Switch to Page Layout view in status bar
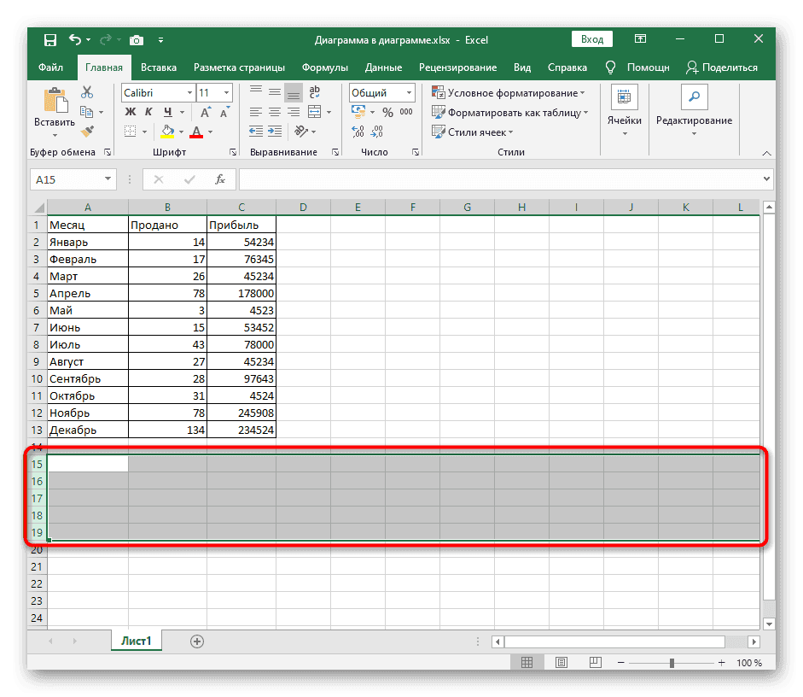 point(561,663)
